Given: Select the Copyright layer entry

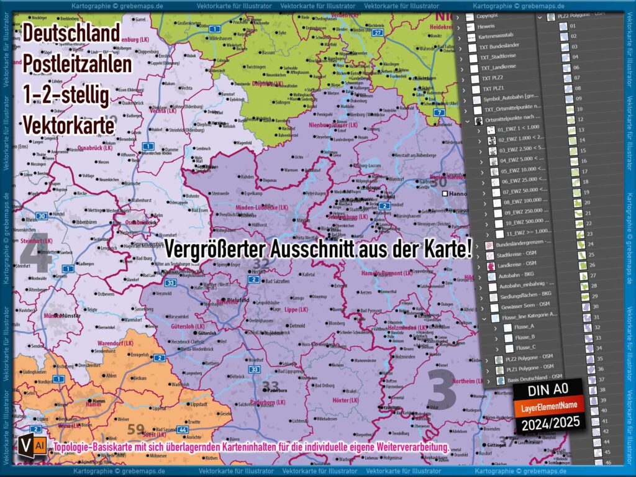Looking at the screenshot, I should (488, 15).
